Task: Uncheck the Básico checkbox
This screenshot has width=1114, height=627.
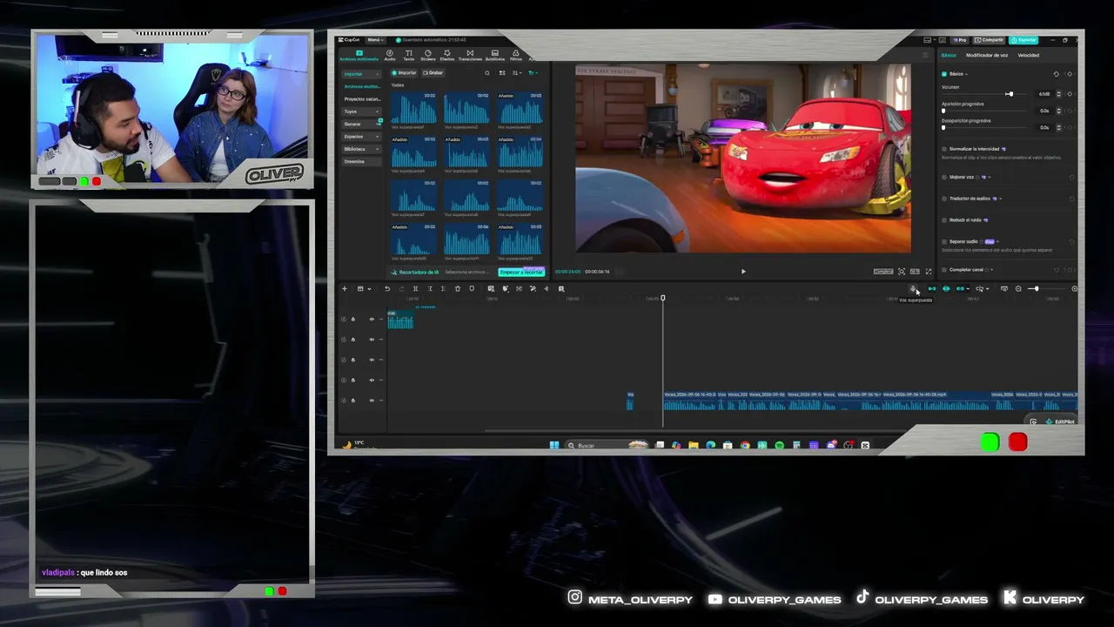Action: (944, 74)
